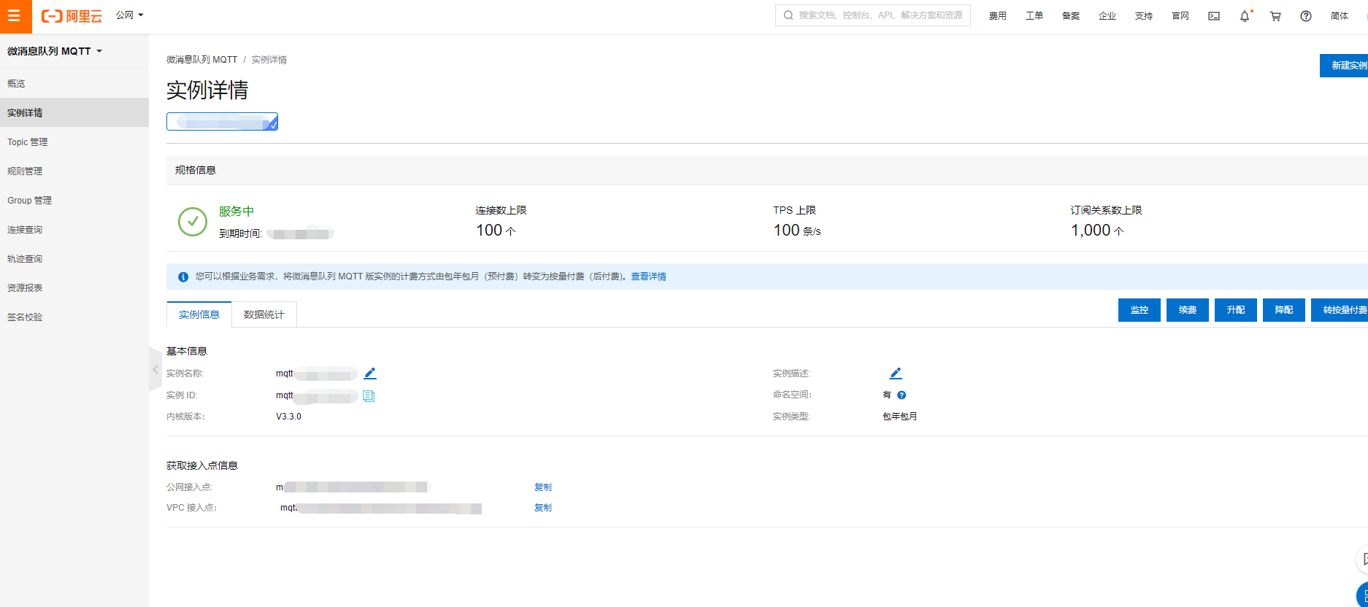Click the 降配 downgrade button
Viewport: 1368px width, 607px height.
click(1284, 310)
